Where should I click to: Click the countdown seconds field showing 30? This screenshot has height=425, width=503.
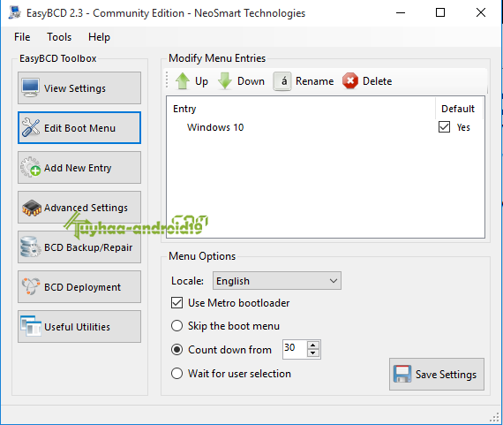tap(295, 349)
